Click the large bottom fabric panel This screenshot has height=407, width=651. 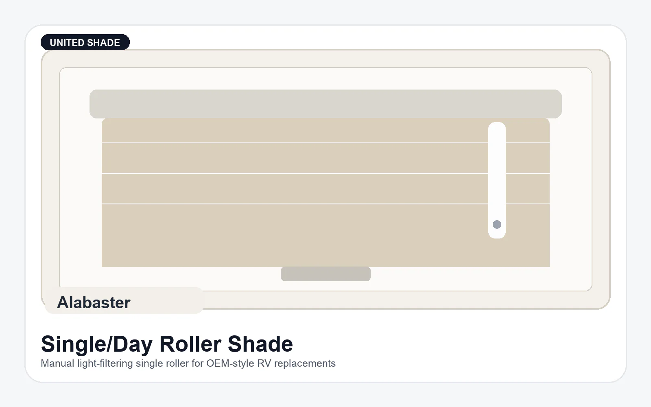[285, 235]
